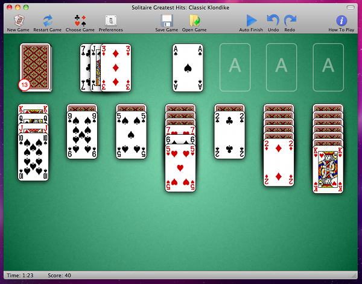Screen dimensions: 362x284
Task: Click the Restart Game icon
Action: pyautogui.click(x=47, y=21)
